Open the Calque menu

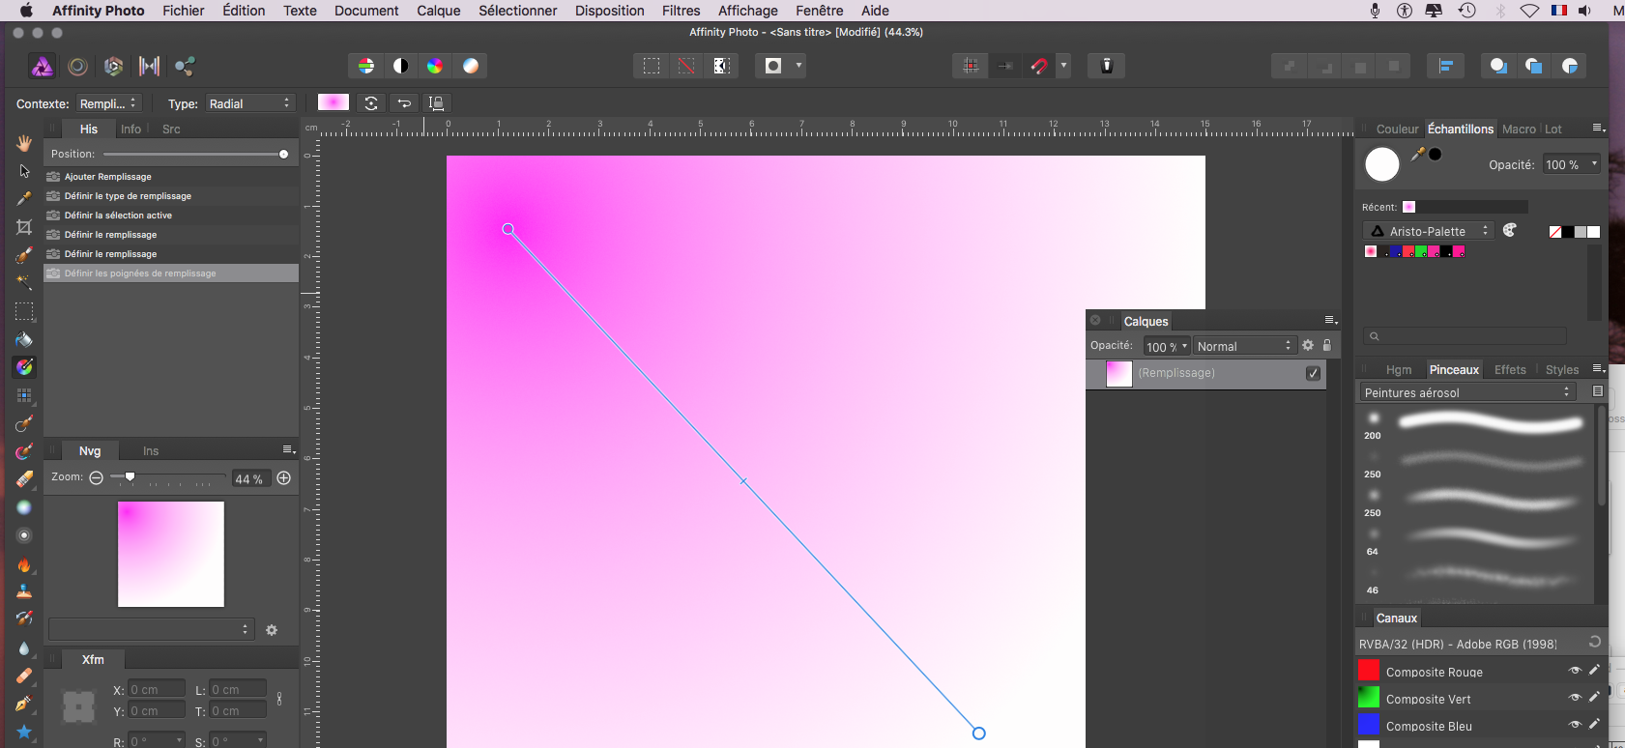pos(438,11)
